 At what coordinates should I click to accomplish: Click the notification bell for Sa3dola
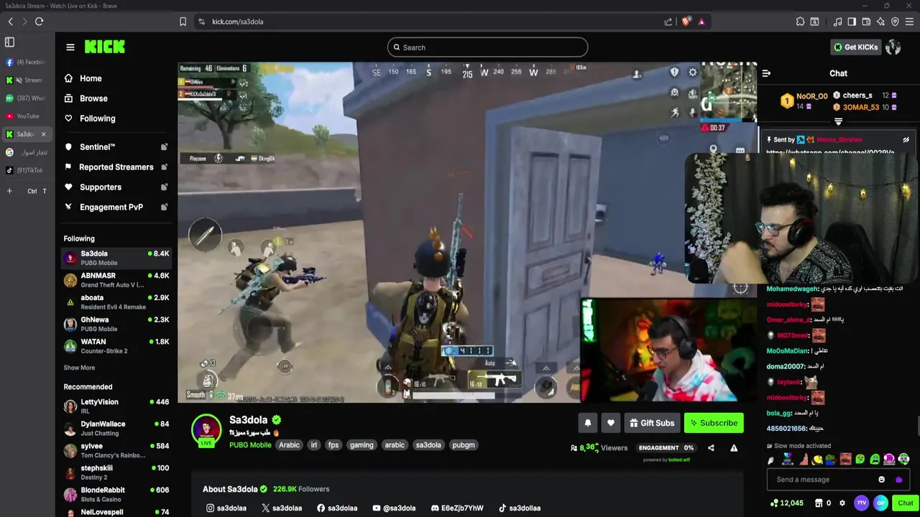coord(587,423)
